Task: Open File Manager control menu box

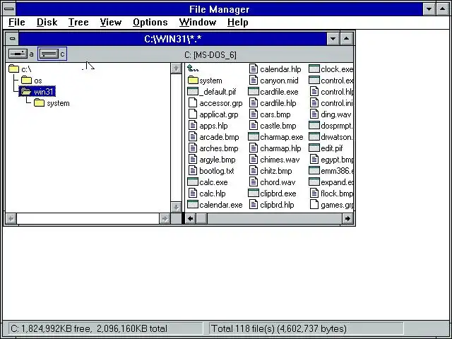Action: tap(9, 9)
